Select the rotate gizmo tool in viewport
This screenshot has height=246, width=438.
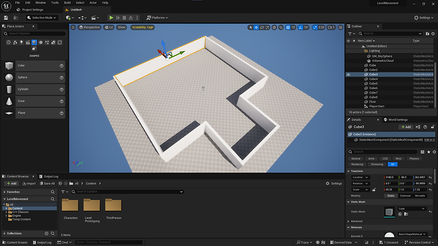point(262,27)
